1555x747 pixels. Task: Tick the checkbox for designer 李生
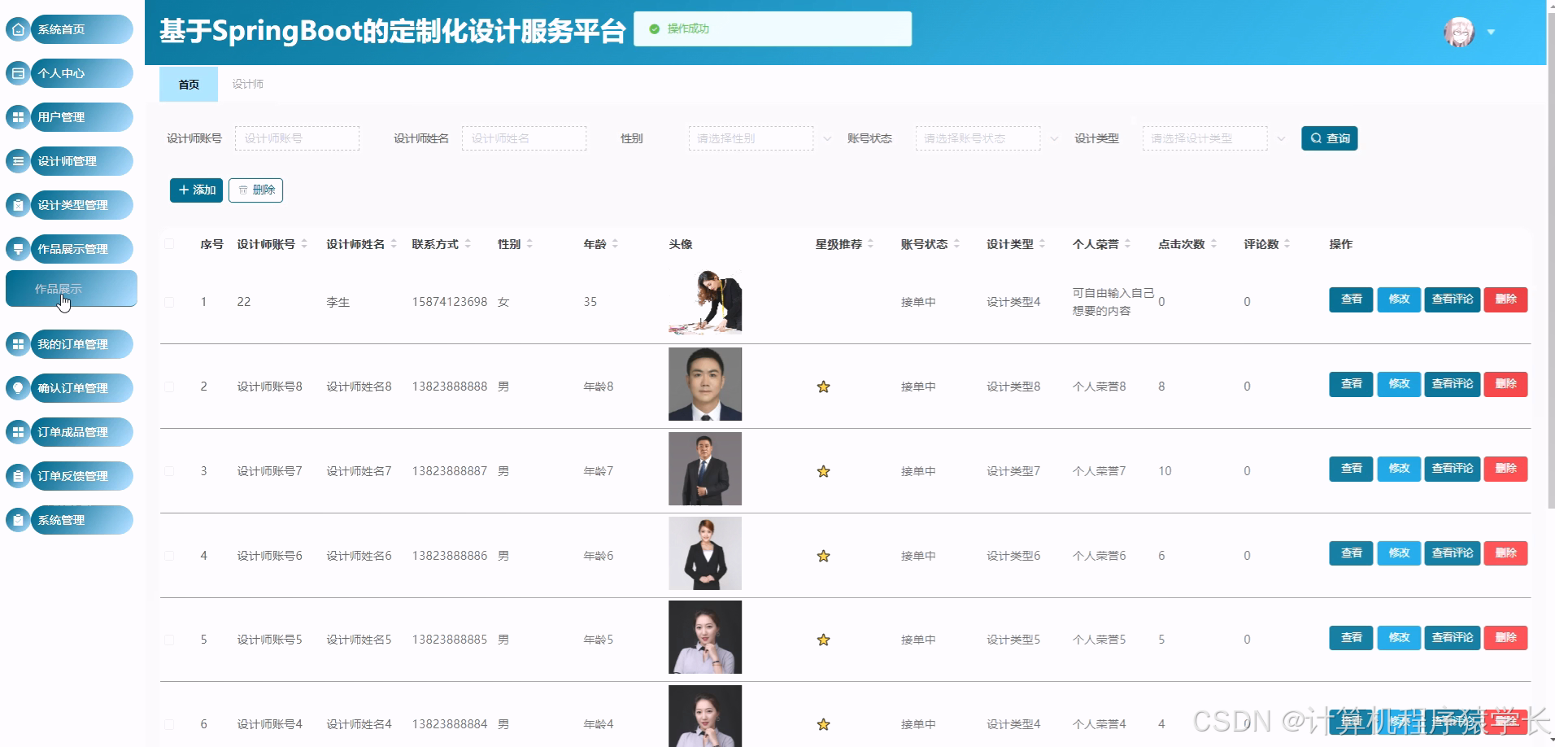[x=169, y=302]
